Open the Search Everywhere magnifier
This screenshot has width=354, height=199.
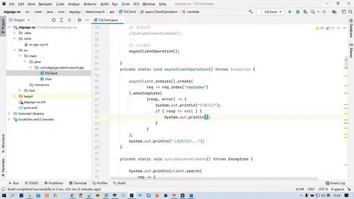click(x=350, y=12)
